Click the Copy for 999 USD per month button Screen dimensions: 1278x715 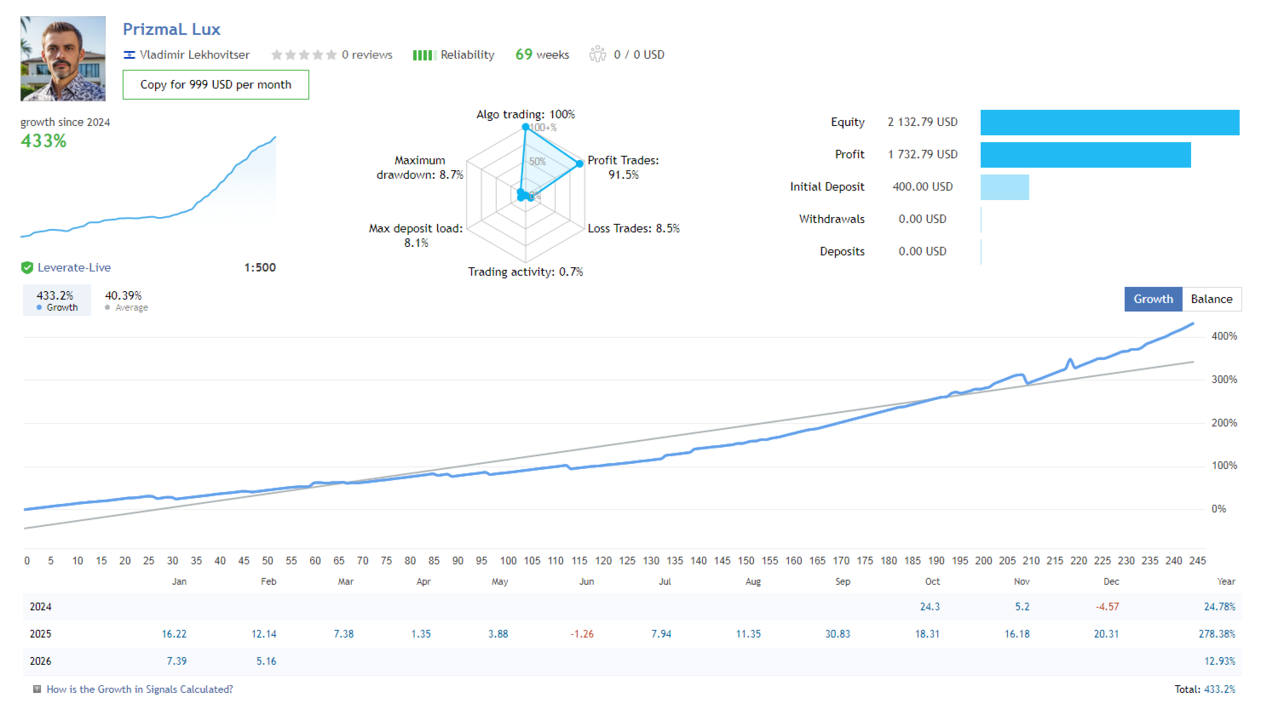[216, 84]
